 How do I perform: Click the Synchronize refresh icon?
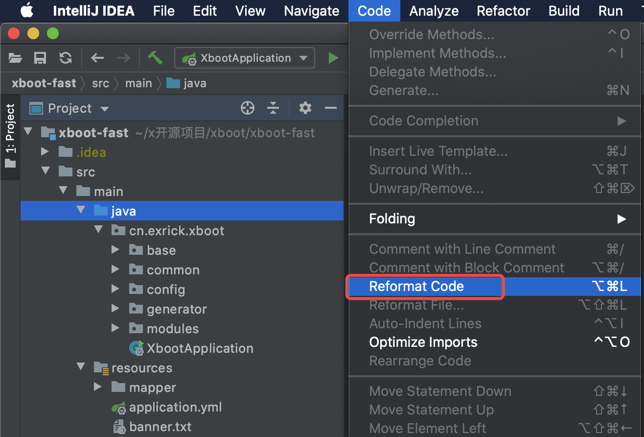tap(65, 58)
